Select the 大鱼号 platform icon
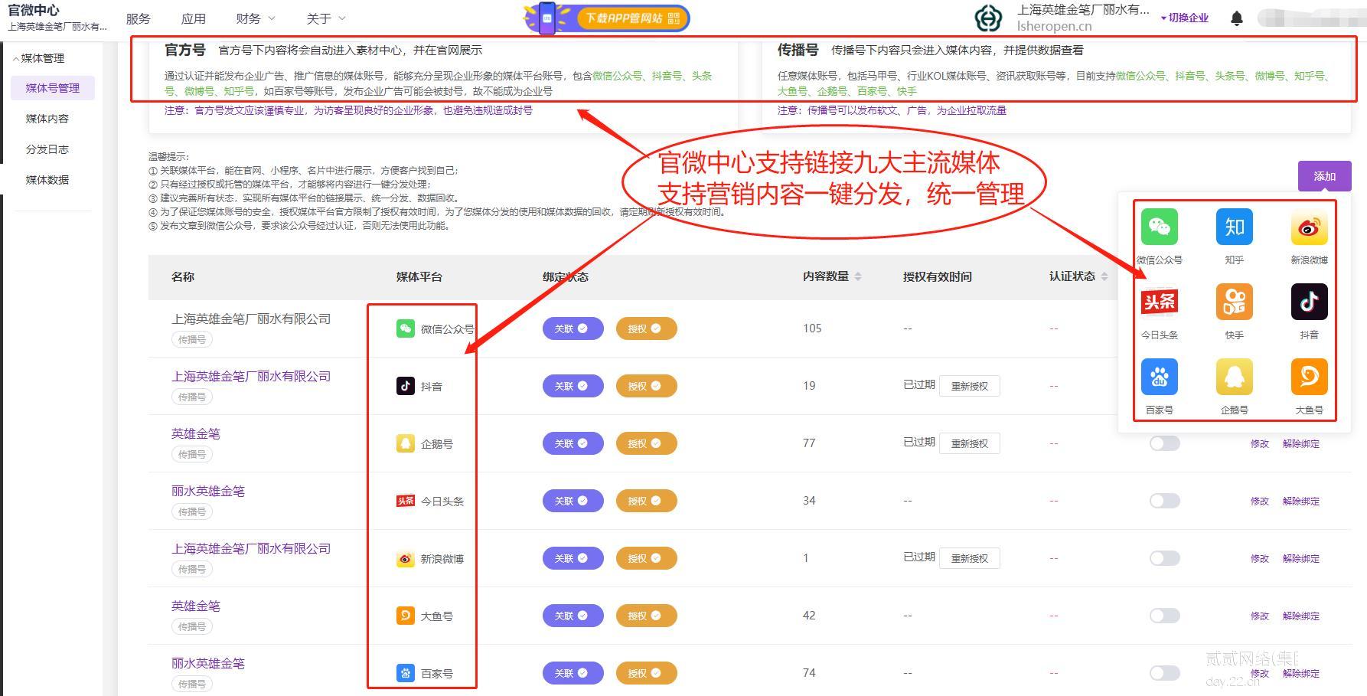Screen dimensions: 1367x696 tap(1309, 376)
